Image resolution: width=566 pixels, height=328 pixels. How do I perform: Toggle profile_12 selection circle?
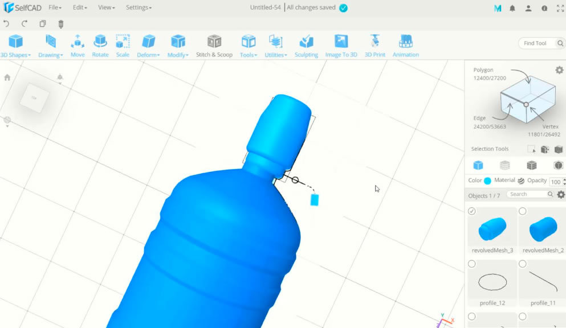point(471,264)
